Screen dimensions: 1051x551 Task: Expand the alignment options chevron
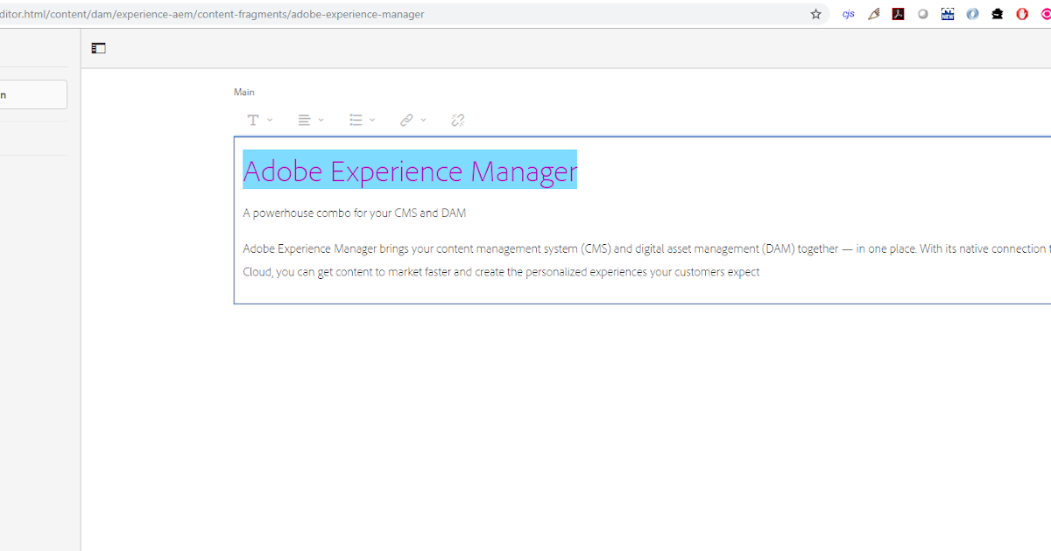[319, 120]
